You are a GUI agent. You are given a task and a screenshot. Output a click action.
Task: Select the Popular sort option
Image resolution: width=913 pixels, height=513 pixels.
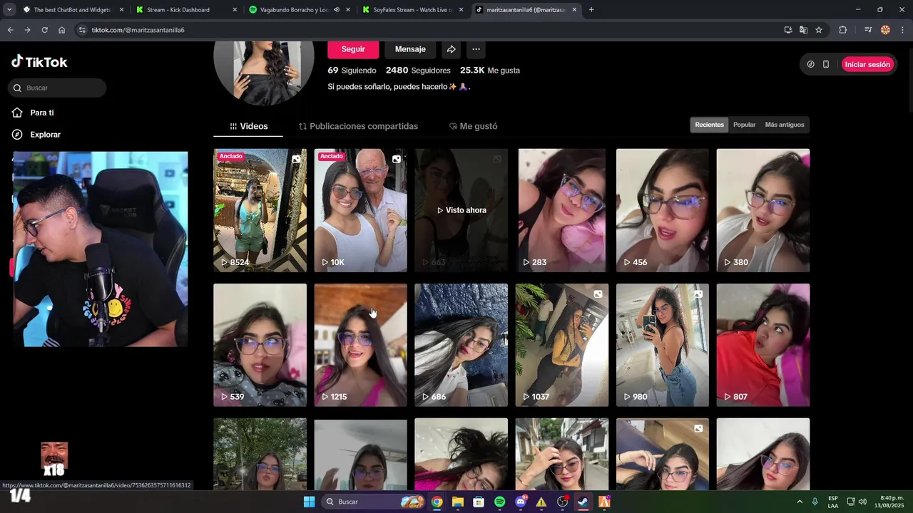point(744,125)
